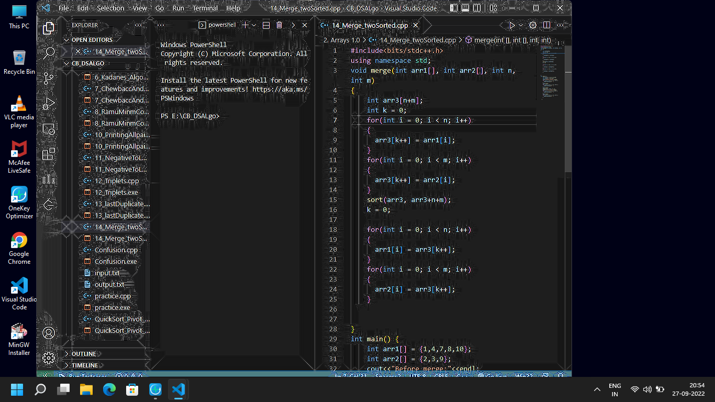Open the Accounts icon above the gear
Viewport: 715px width, 402px height.
[49, 332]
